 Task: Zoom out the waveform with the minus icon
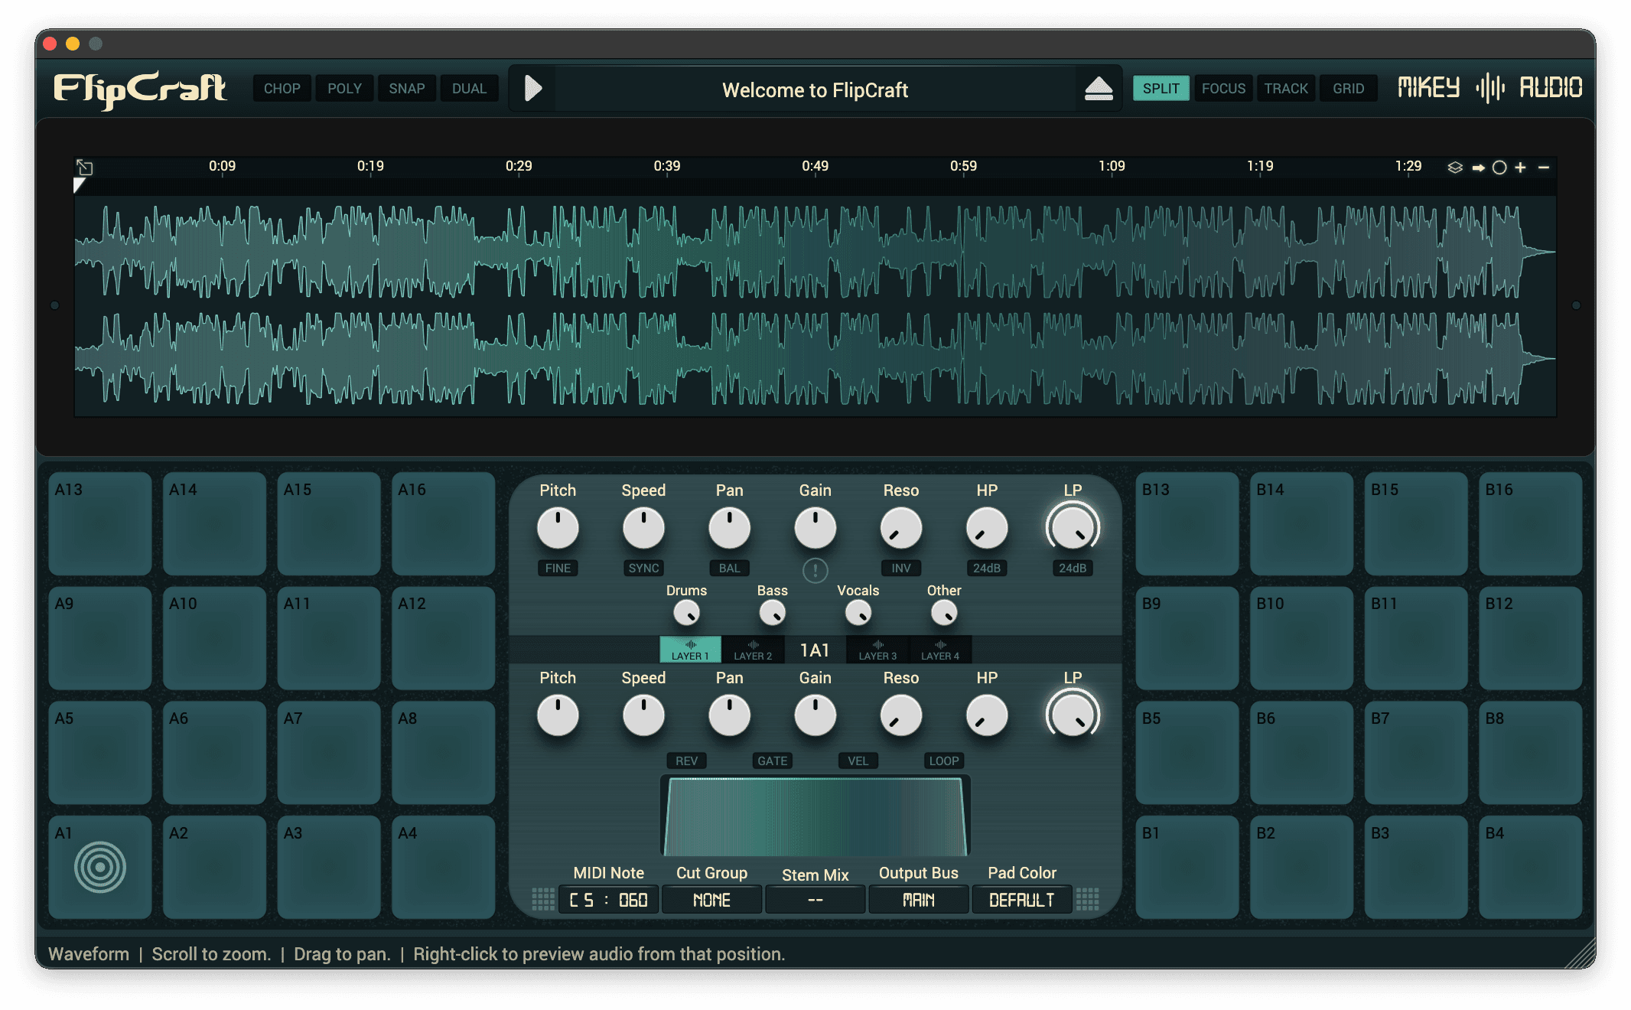tap(1544, 168)
